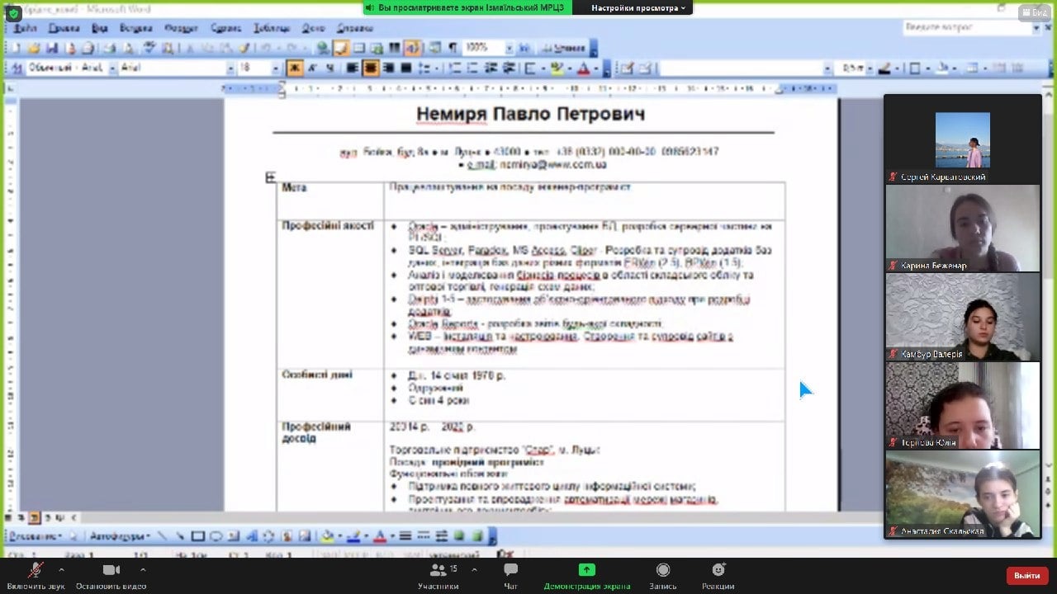Click Karina Bezhenar's video thumbnail
1057x594 pixels.
(962, 228)
